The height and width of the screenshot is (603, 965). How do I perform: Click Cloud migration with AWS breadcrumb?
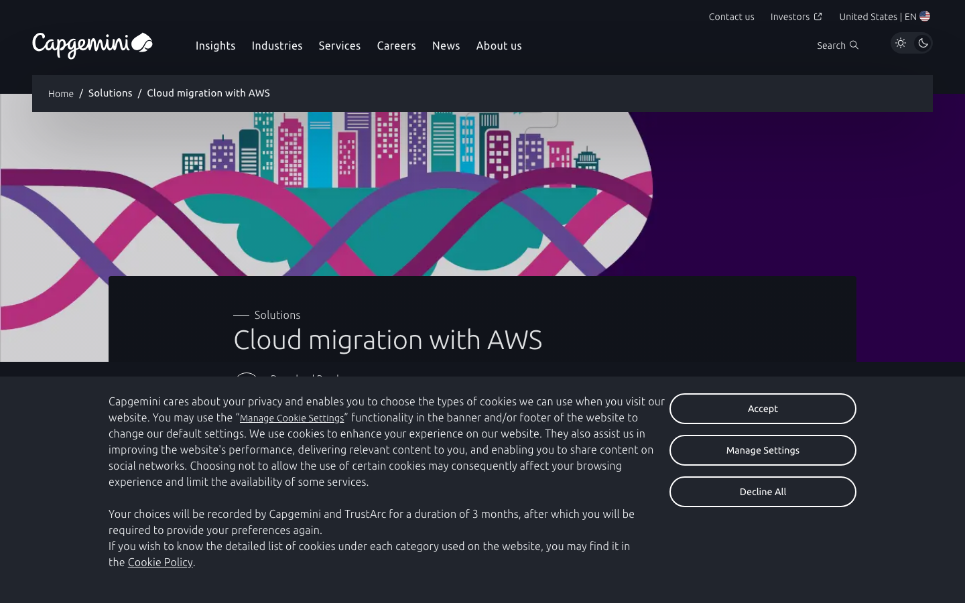pyautogui.click(x=208, y=93)
